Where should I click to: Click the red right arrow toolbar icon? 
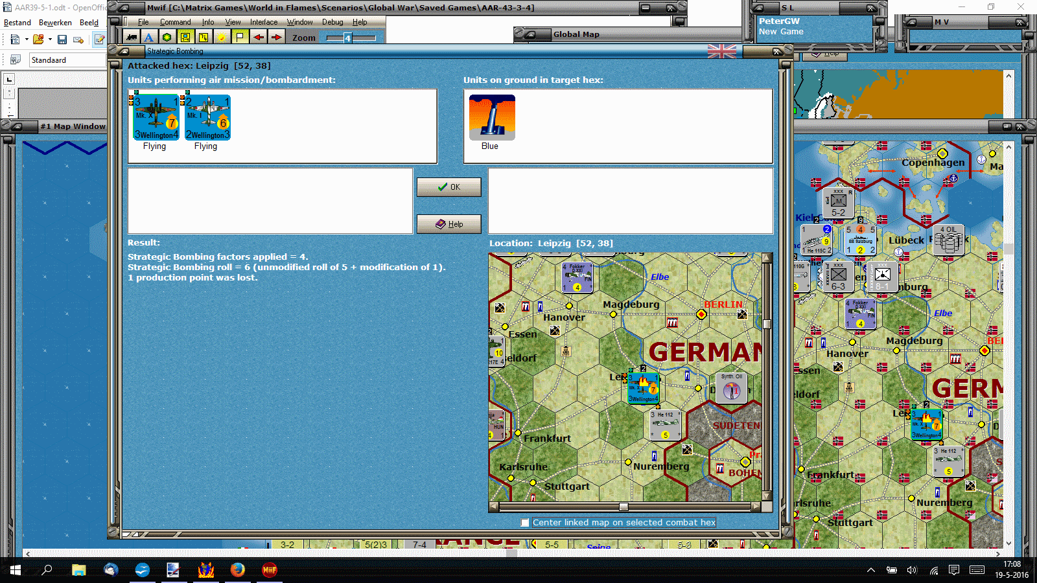pyautogui.click(x=277, y=38)
